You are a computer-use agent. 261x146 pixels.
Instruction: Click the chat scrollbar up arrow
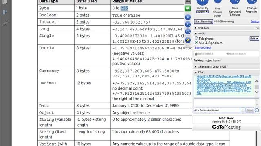pyautogui.click(x=257, y=81)
